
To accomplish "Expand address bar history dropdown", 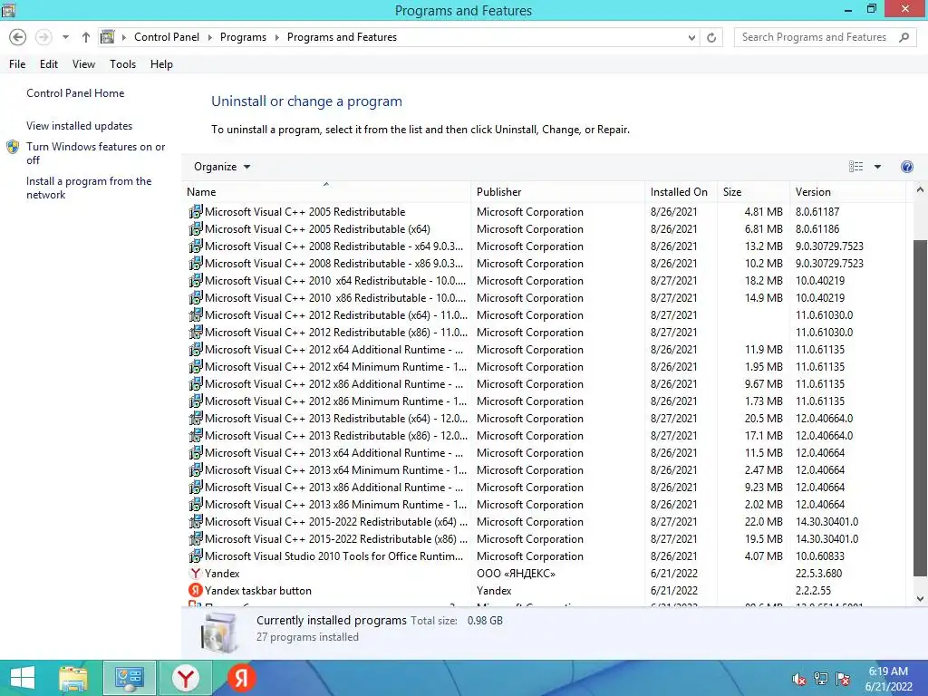I will 691,38.
